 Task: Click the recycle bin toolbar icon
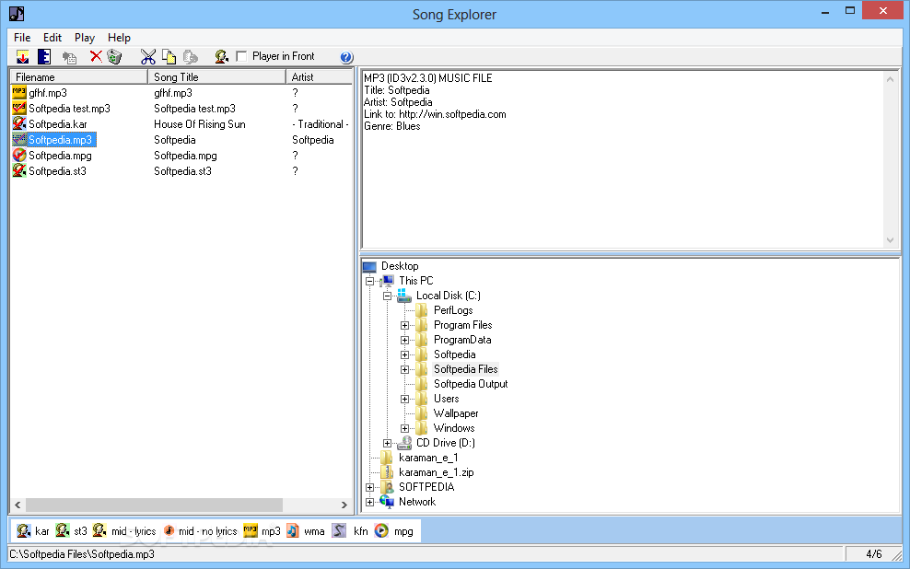pos(114,57)
